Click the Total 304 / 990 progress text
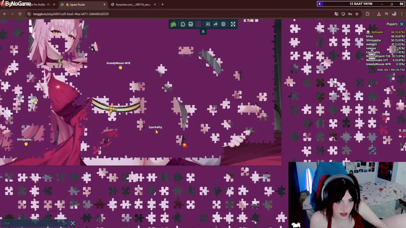This screenshot has height=228, width=406. [x=390, y=70]
